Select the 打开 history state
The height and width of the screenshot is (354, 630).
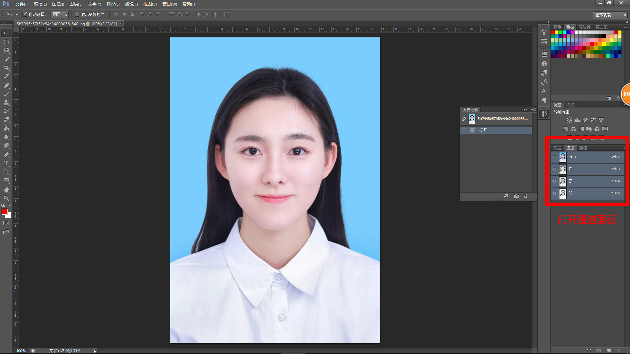click(484, 130)
